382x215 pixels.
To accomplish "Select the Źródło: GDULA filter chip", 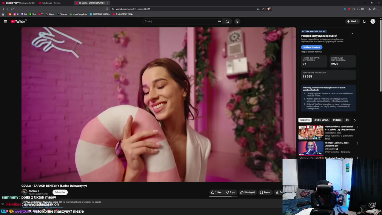I will [321, 120].
